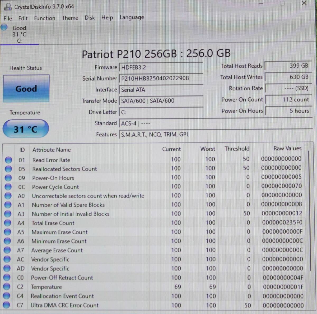
Task: Click the ID column header
Action: coord(22,150)
